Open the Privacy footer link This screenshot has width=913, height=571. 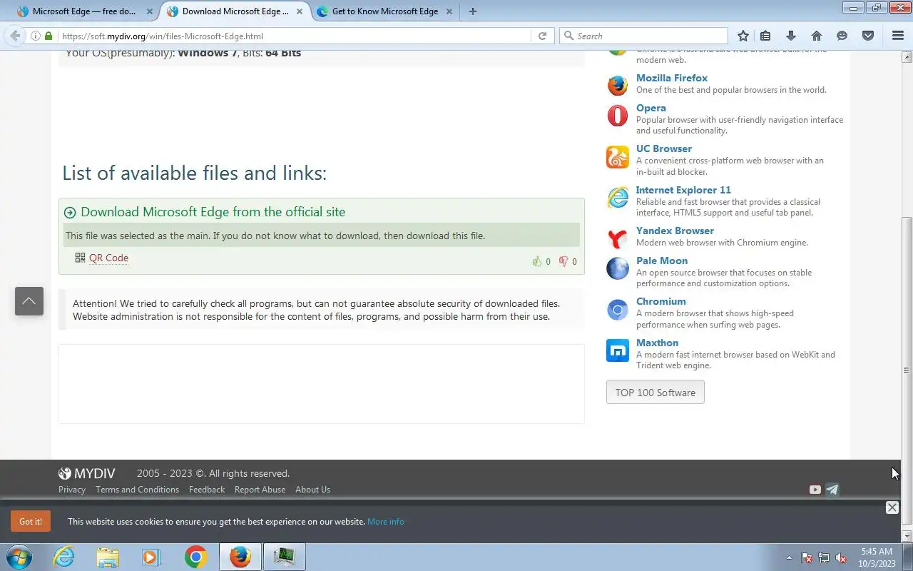click(72, 490)
